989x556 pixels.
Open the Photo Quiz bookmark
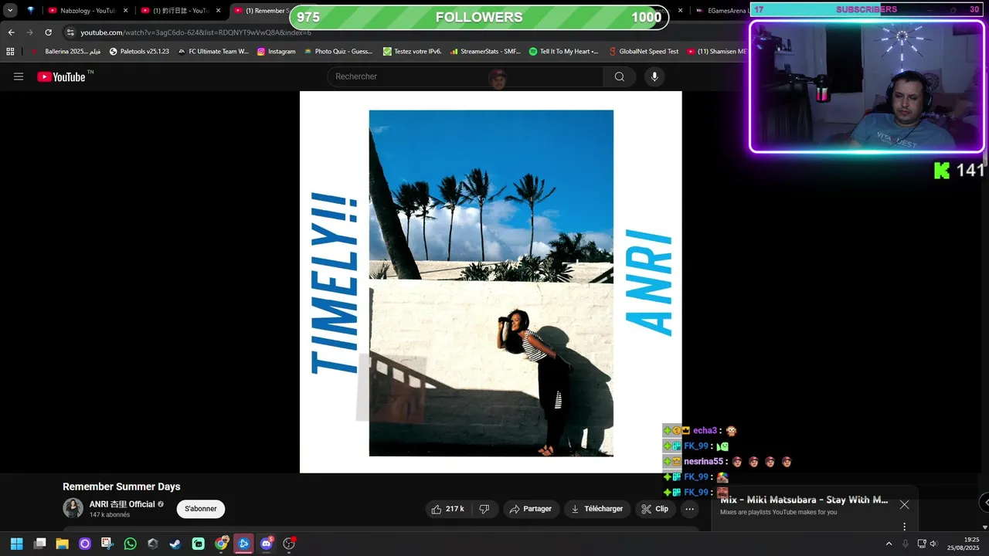click(x=338, y=52)
